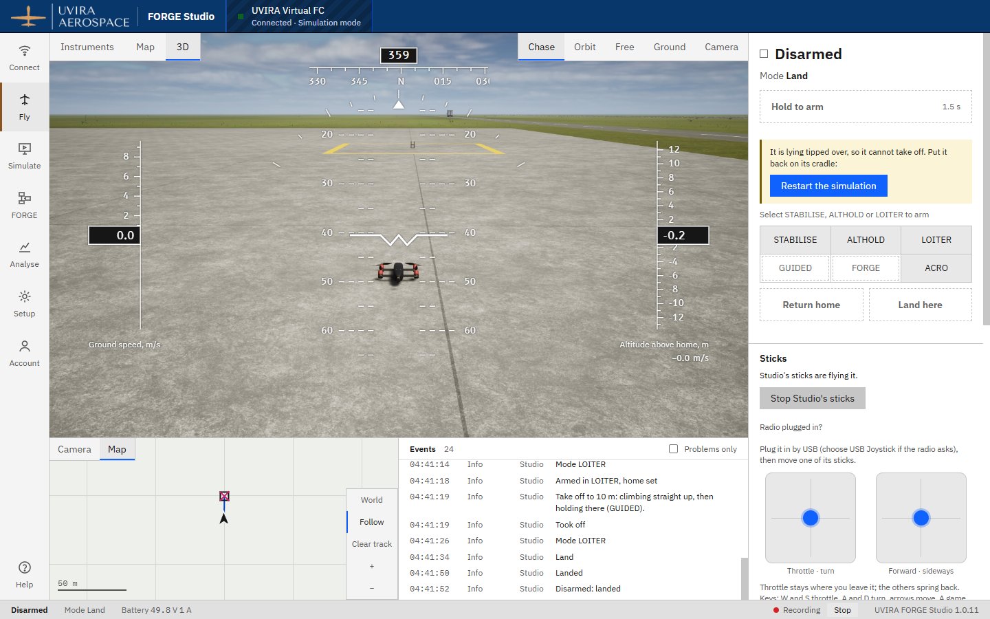Click the Hold to arm button
The width and height of the screenshot is (990, 619).
(x=866, y=107)
